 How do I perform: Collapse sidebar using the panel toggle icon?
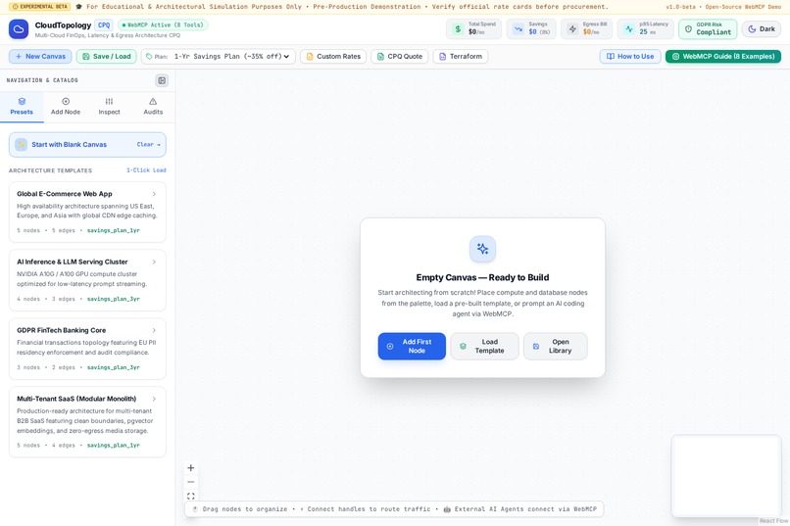tap(162, 80)
